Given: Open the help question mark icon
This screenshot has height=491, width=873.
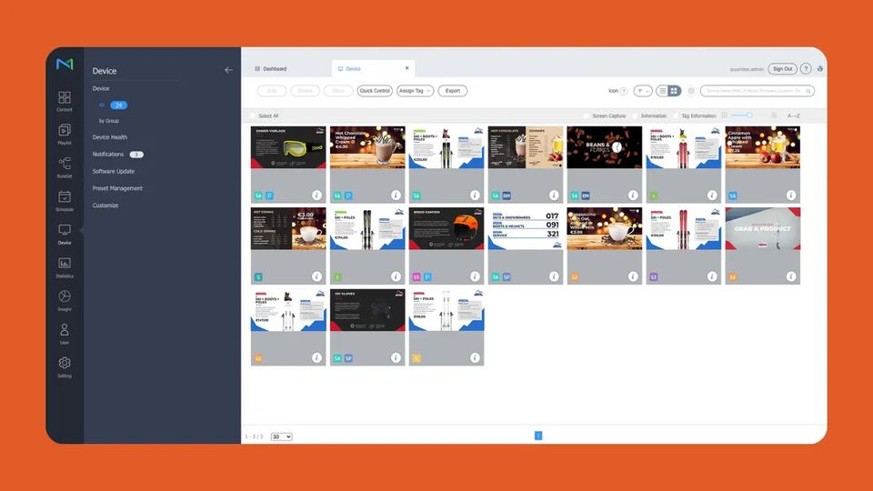Looking at the screenshot, I should (x=806, y=69).
